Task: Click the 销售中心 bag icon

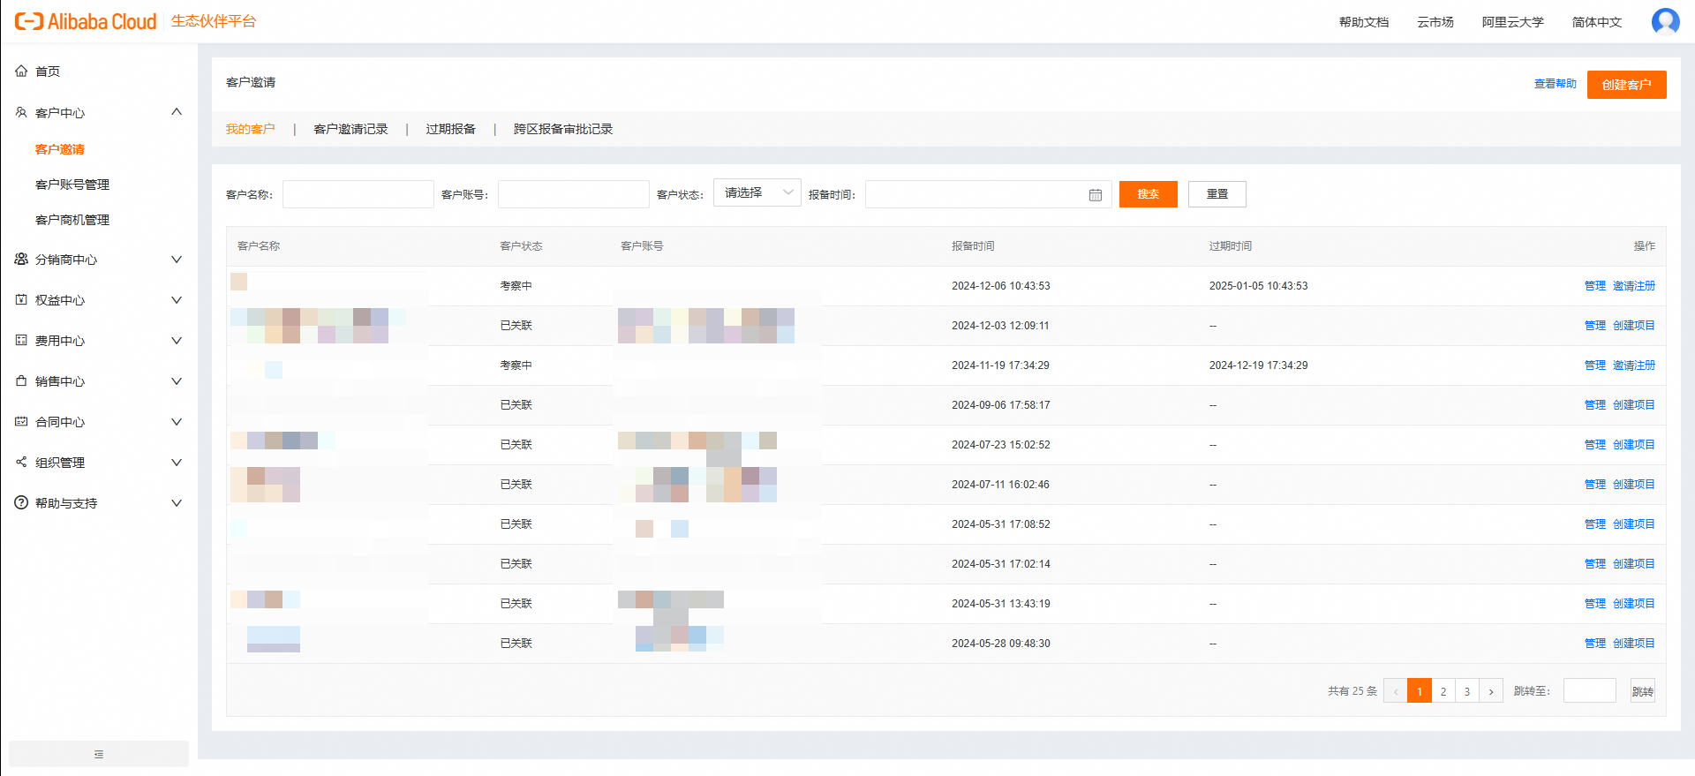Action: (x=21, y=380)
